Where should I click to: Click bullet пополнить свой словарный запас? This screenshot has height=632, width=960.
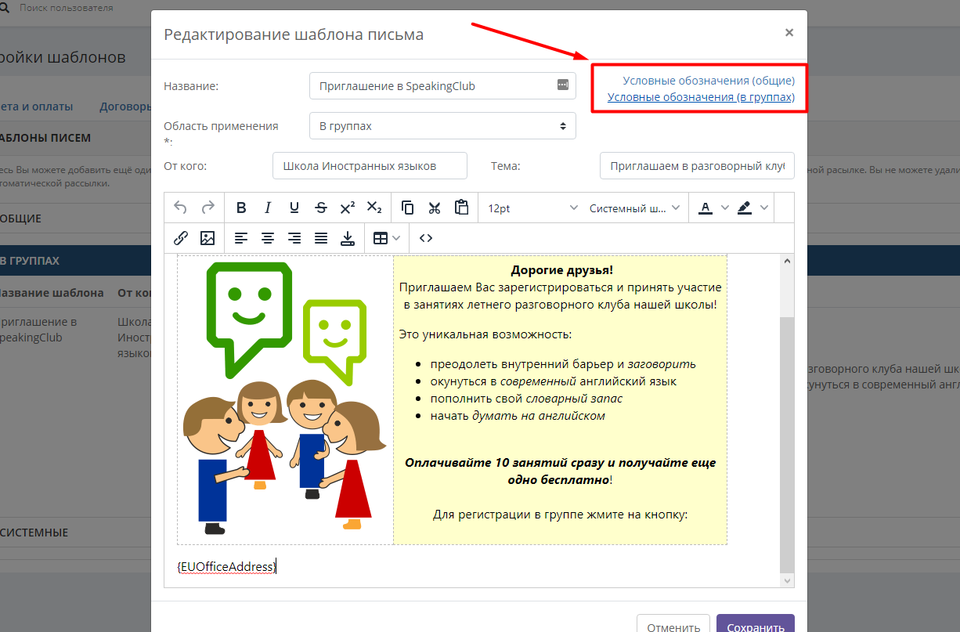tap(526, 399)
